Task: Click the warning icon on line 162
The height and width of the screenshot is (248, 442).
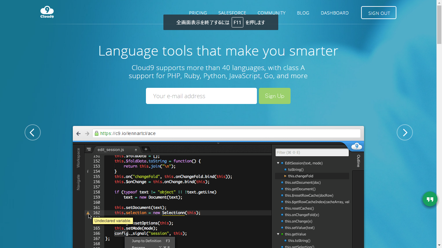Action: point(88,213)
